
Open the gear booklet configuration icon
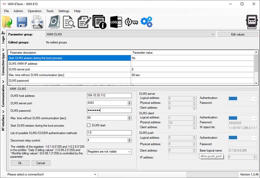54,22
